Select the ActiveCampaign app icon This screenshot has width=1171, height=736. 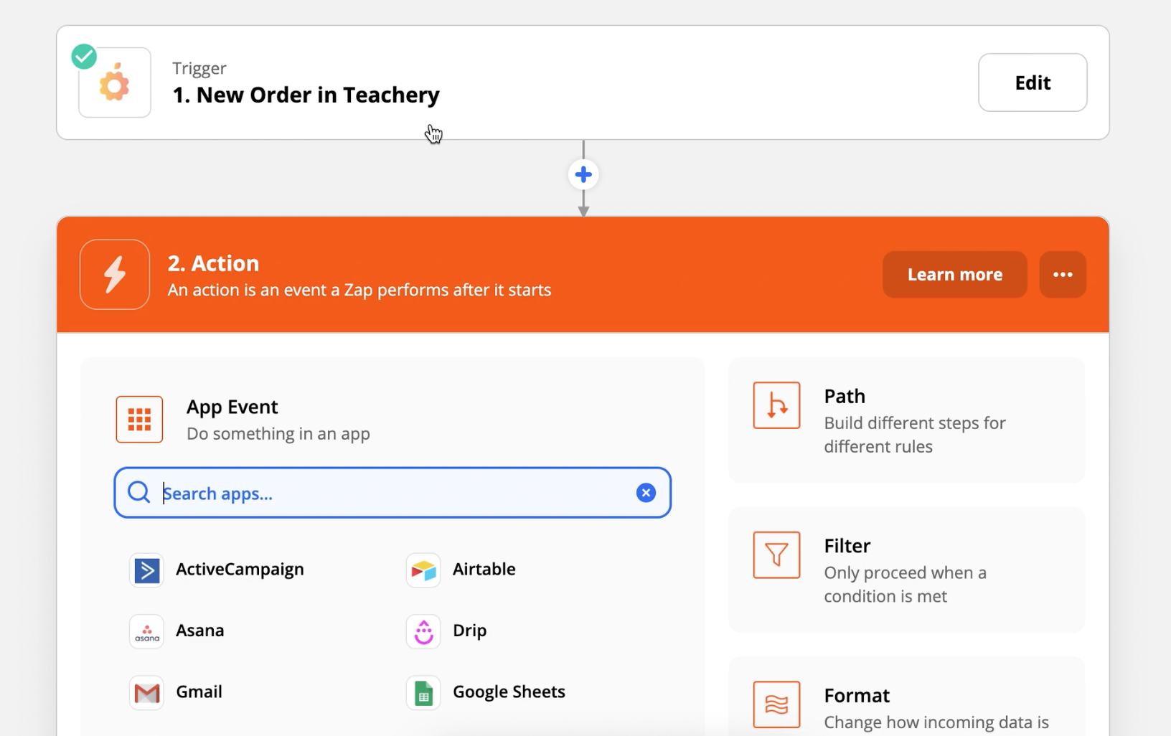pyautogui.click(x=147, y=570)
